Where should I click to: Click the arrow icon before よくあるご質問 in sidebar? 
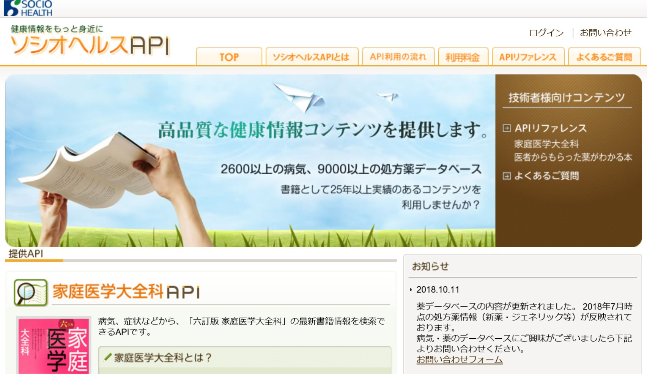[506, 176]
